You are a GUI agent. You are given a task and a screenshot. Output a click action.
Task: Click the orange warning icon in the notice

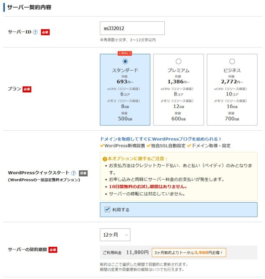tap(105, 159)
